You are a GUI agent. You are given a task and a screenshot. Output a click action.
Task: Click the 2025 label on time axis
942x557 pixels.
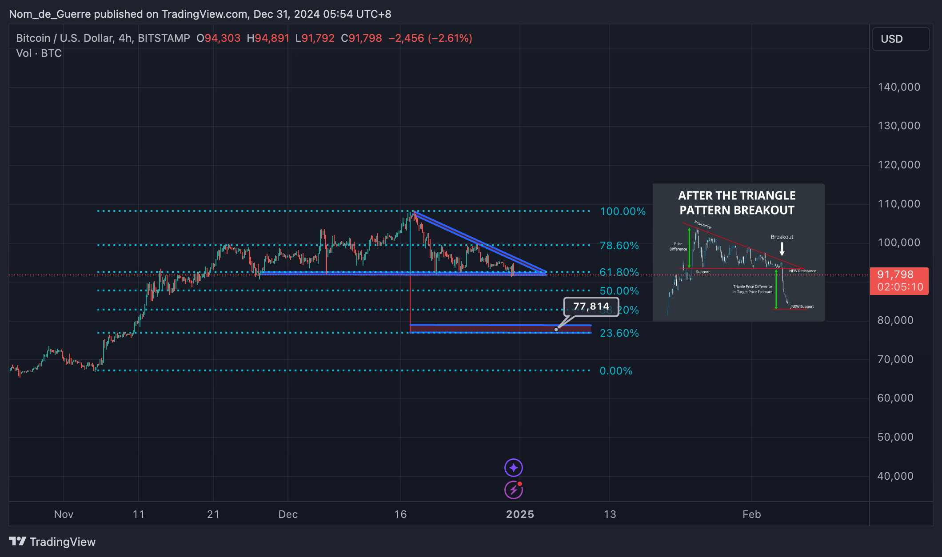point(520,514)
